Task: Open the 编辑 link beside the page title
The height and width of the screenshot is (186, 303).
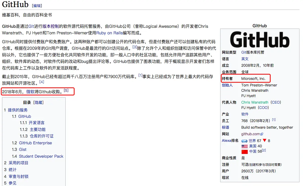Action: (37, 5)
